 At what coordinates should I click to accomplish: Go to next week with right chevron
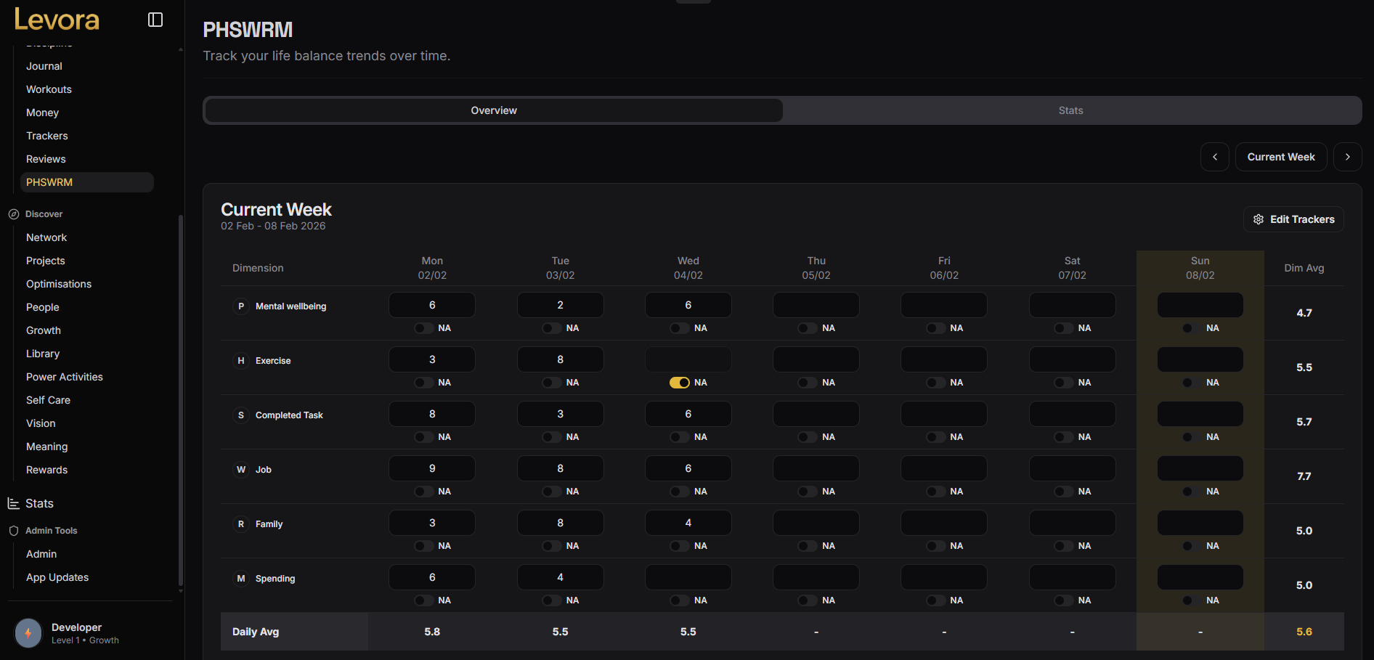click(1347, 157)
